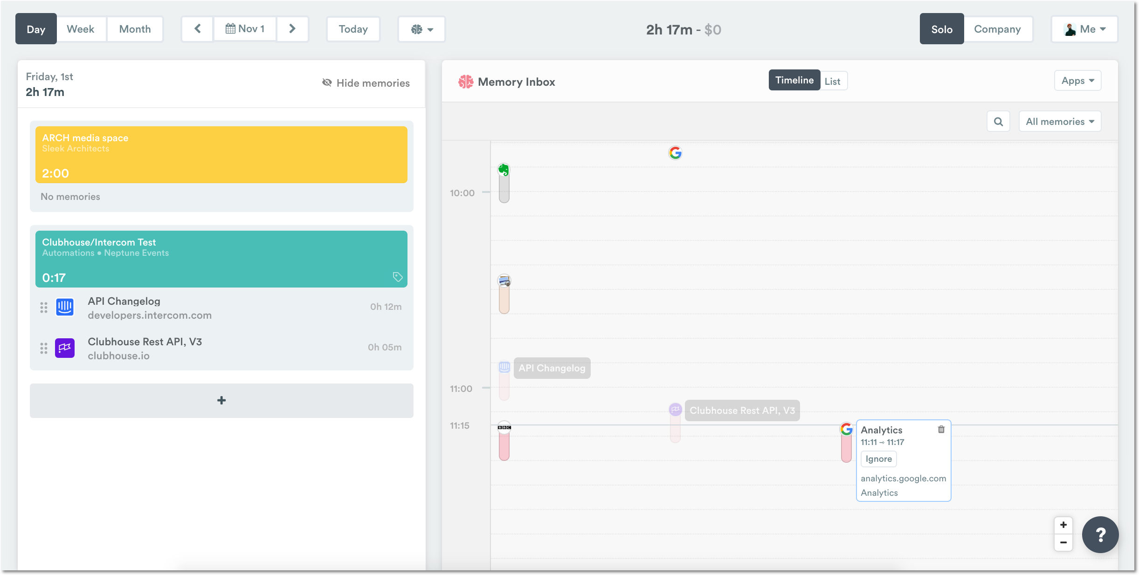Image resolution: width=1139 pixels, height=575 pixels.
Task: Hide memories in the day panel
Action: point(366,83)
